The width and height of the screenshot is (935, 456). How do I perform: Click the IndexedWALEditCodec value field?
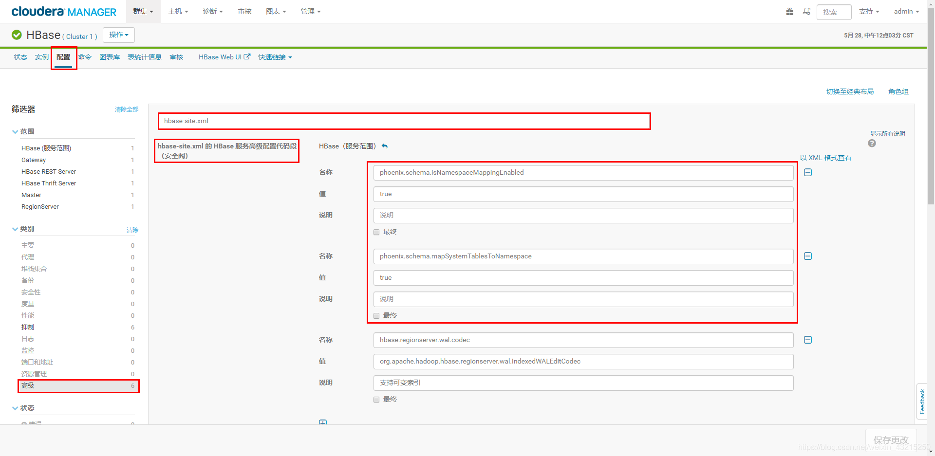(583, 362)
